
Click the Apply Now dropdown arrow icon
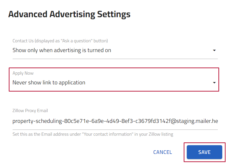coord(214,83)
